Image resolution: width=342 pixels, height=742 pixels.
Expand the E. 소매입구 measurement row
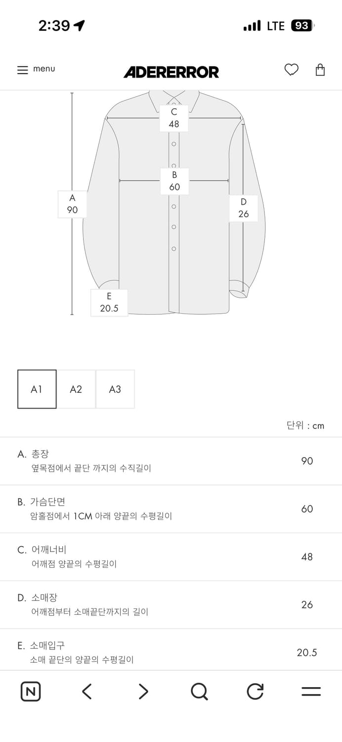171,652
